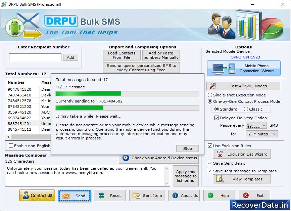Click Check your Android Device status
Screen dimensions: 291x211
click(x=159, y=158)
